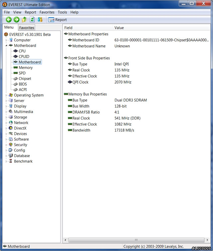Screen dimensions: 213x251
Task: Click the Value column header
Action: click(162, 28)
